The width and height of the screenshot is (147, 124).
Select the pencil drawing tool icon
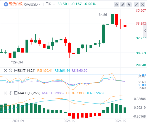pyautogui.click(x=123, y=5)
